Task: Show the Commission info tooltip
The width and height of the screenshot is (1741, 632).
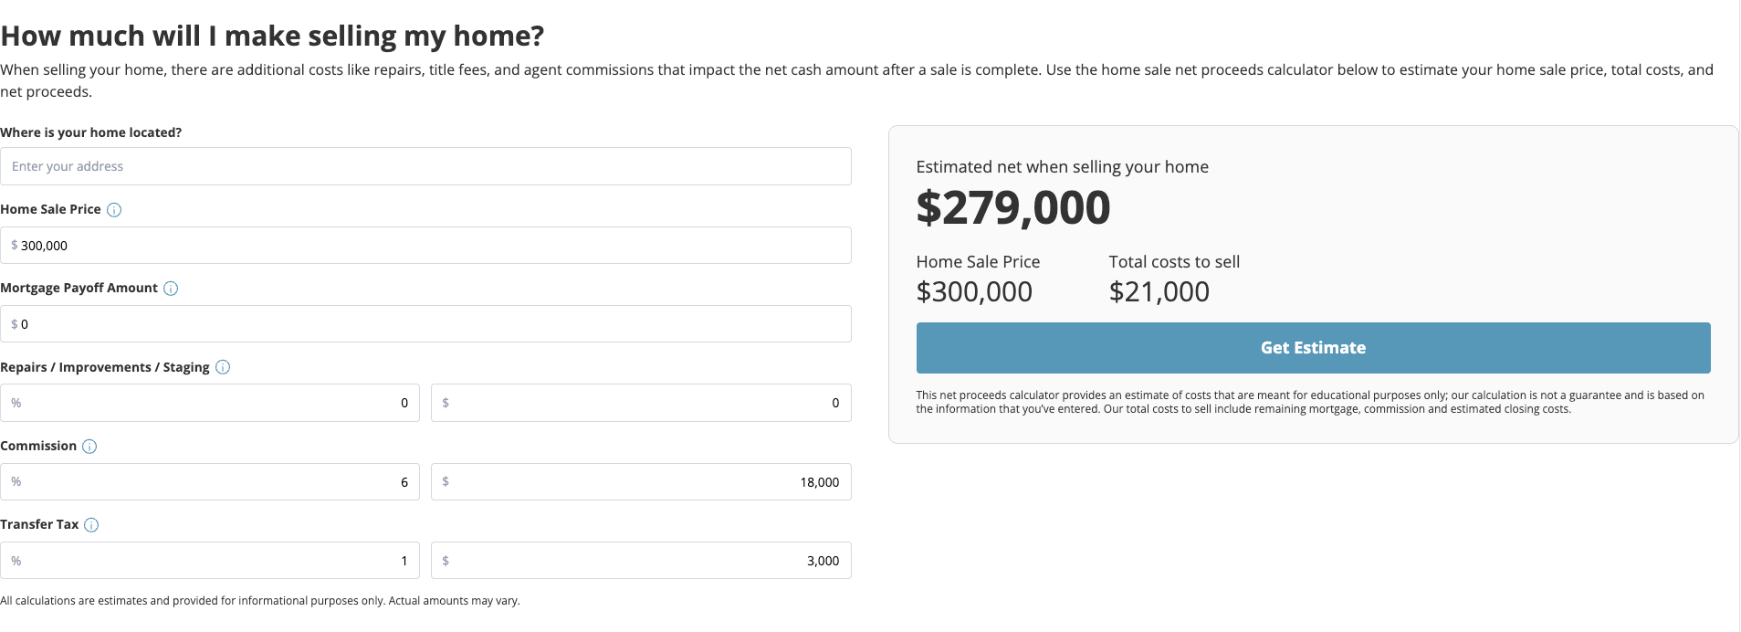Action: [89, 447]
